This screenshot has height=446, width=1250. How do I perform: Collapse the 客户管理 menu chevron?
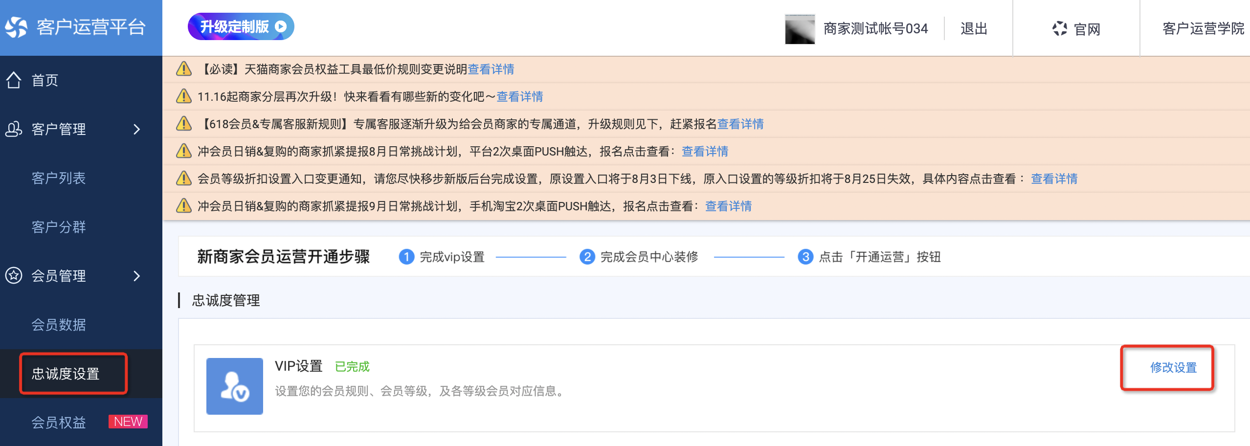point(137,129)
